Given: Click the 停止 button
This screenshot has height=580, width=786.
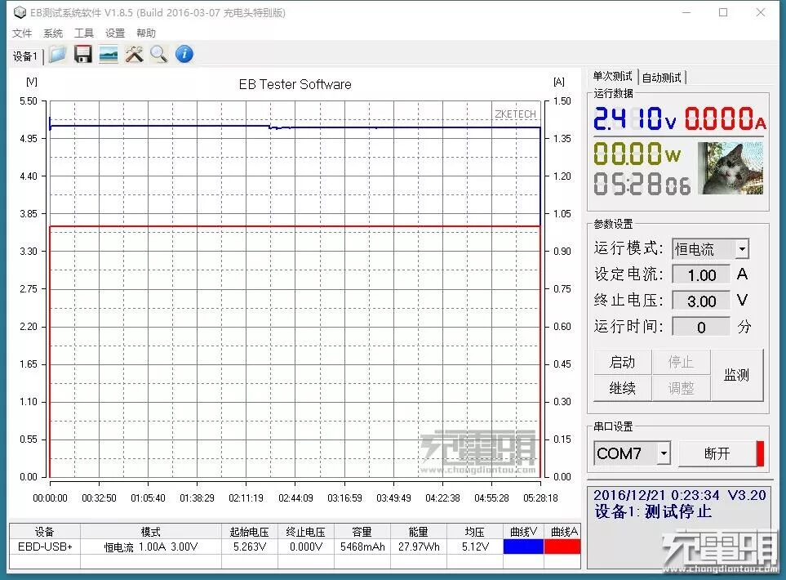Looking at the screenshot, I should point(681,362).
